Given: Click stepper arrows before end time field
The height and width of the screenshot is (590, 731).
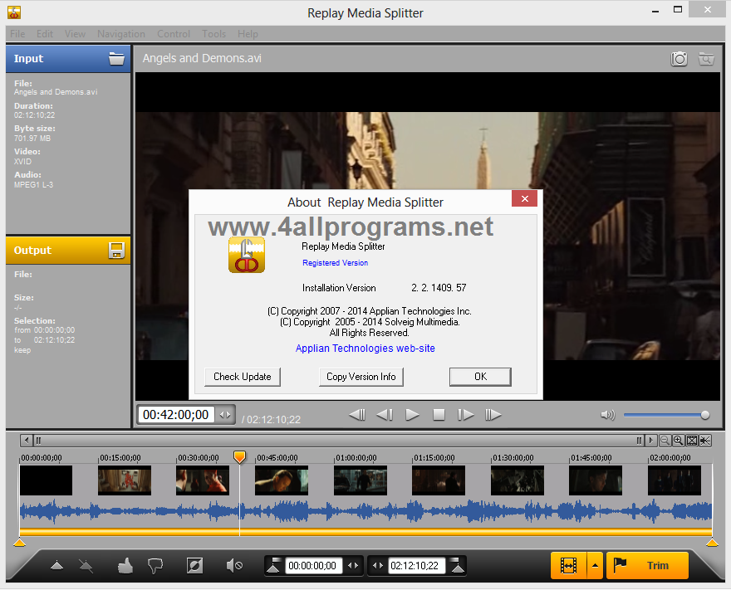Looking at the screenshot, I should 378,566.
